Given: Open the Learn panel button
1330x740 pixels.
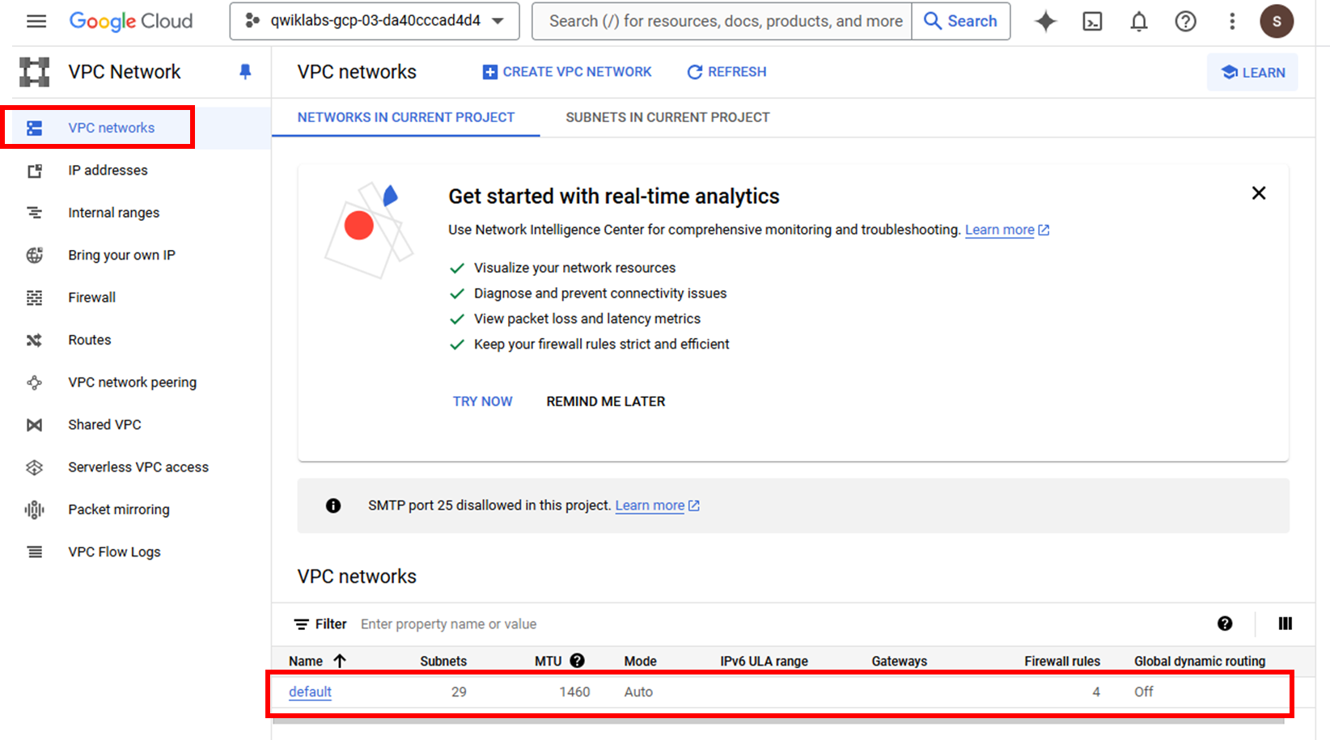Looking at the screenshot, I should 1252,72.
